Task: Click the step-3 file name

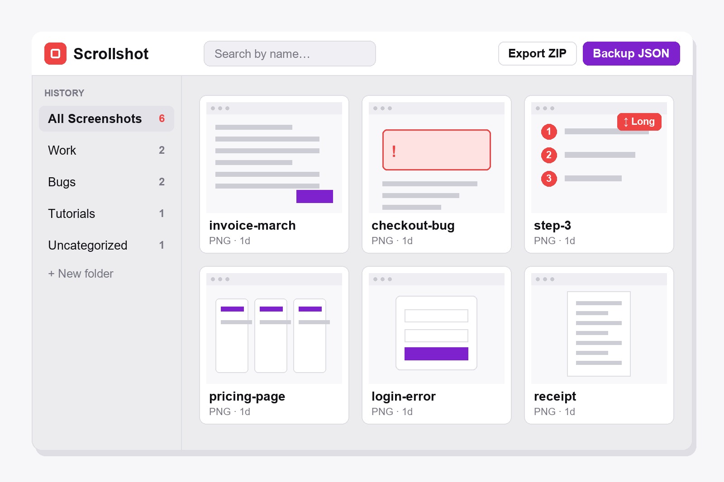Action: (552, 225)
